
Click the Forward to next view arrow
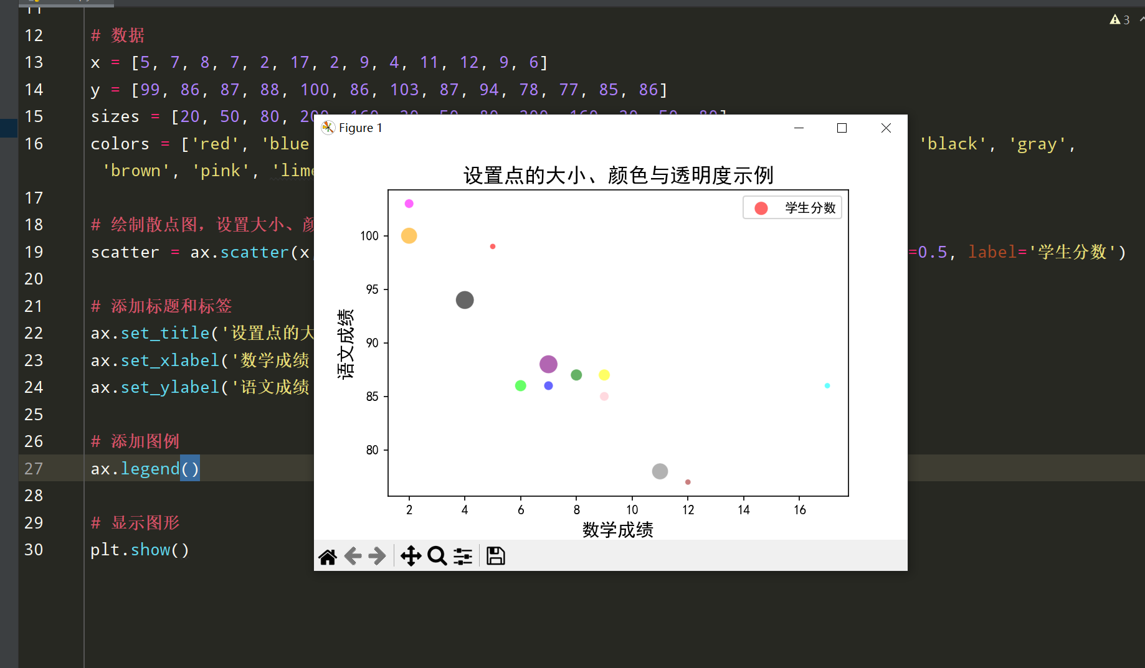tap(377, 556)
